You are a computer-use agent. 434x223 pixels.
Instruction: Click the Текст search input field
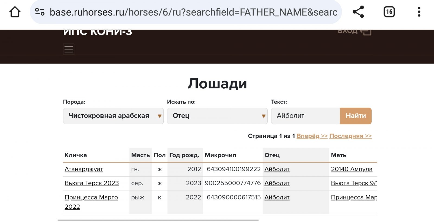pos(305,116)
